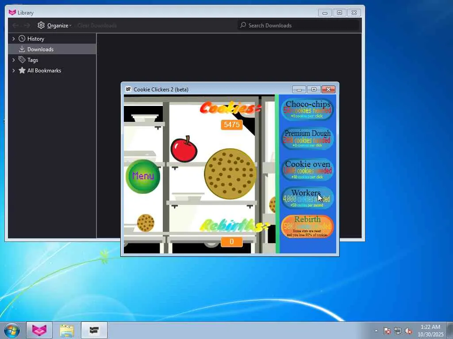Open the pink browser taskbar icon
Image resolution: width=453 pixels, height=339 pixels.
tap(39, 330)
